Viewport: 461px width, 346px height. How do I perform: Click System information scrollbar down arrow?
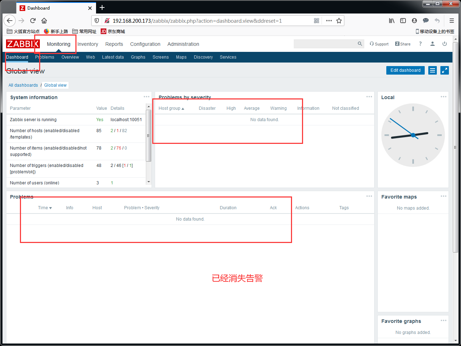pyautogui.click(x=149, y=182)
